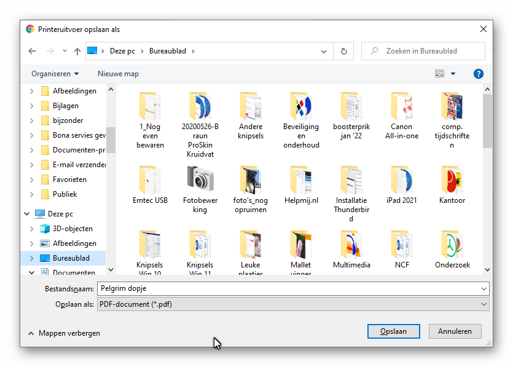Expand the Bestandsnaam history dropdown
Image resolution: width=513 pixels, height=367 pixels.
pyautogui.click(x=484, y=288)
